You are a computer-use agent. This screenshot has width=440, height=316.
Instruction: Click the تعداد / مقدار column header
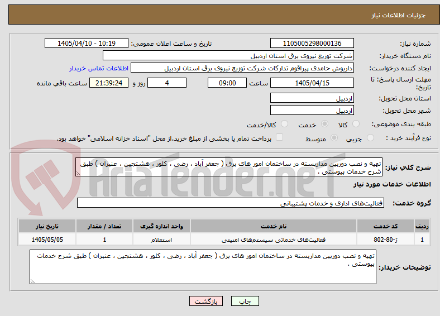coord(104,226)
